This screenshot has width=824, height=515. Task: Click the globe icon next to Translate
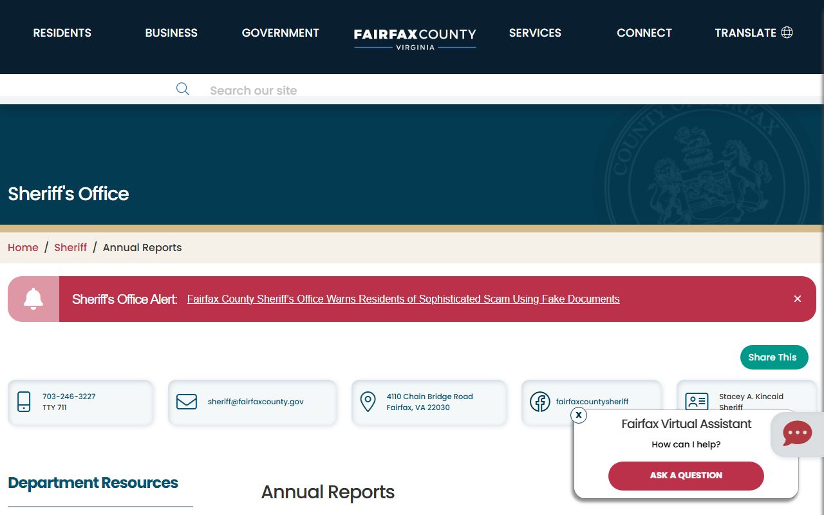pos(787,32)
